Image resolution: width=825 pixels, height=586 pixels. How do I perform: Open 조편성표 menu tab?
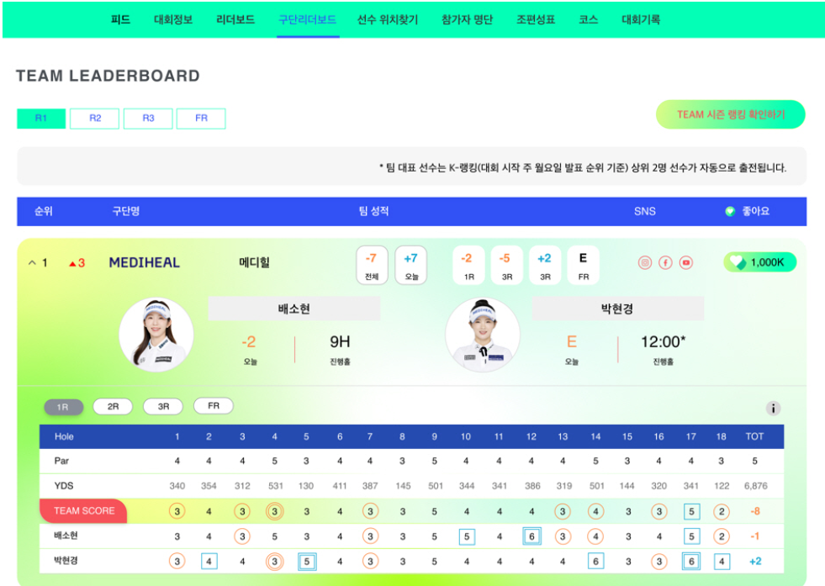click(536, 19)
